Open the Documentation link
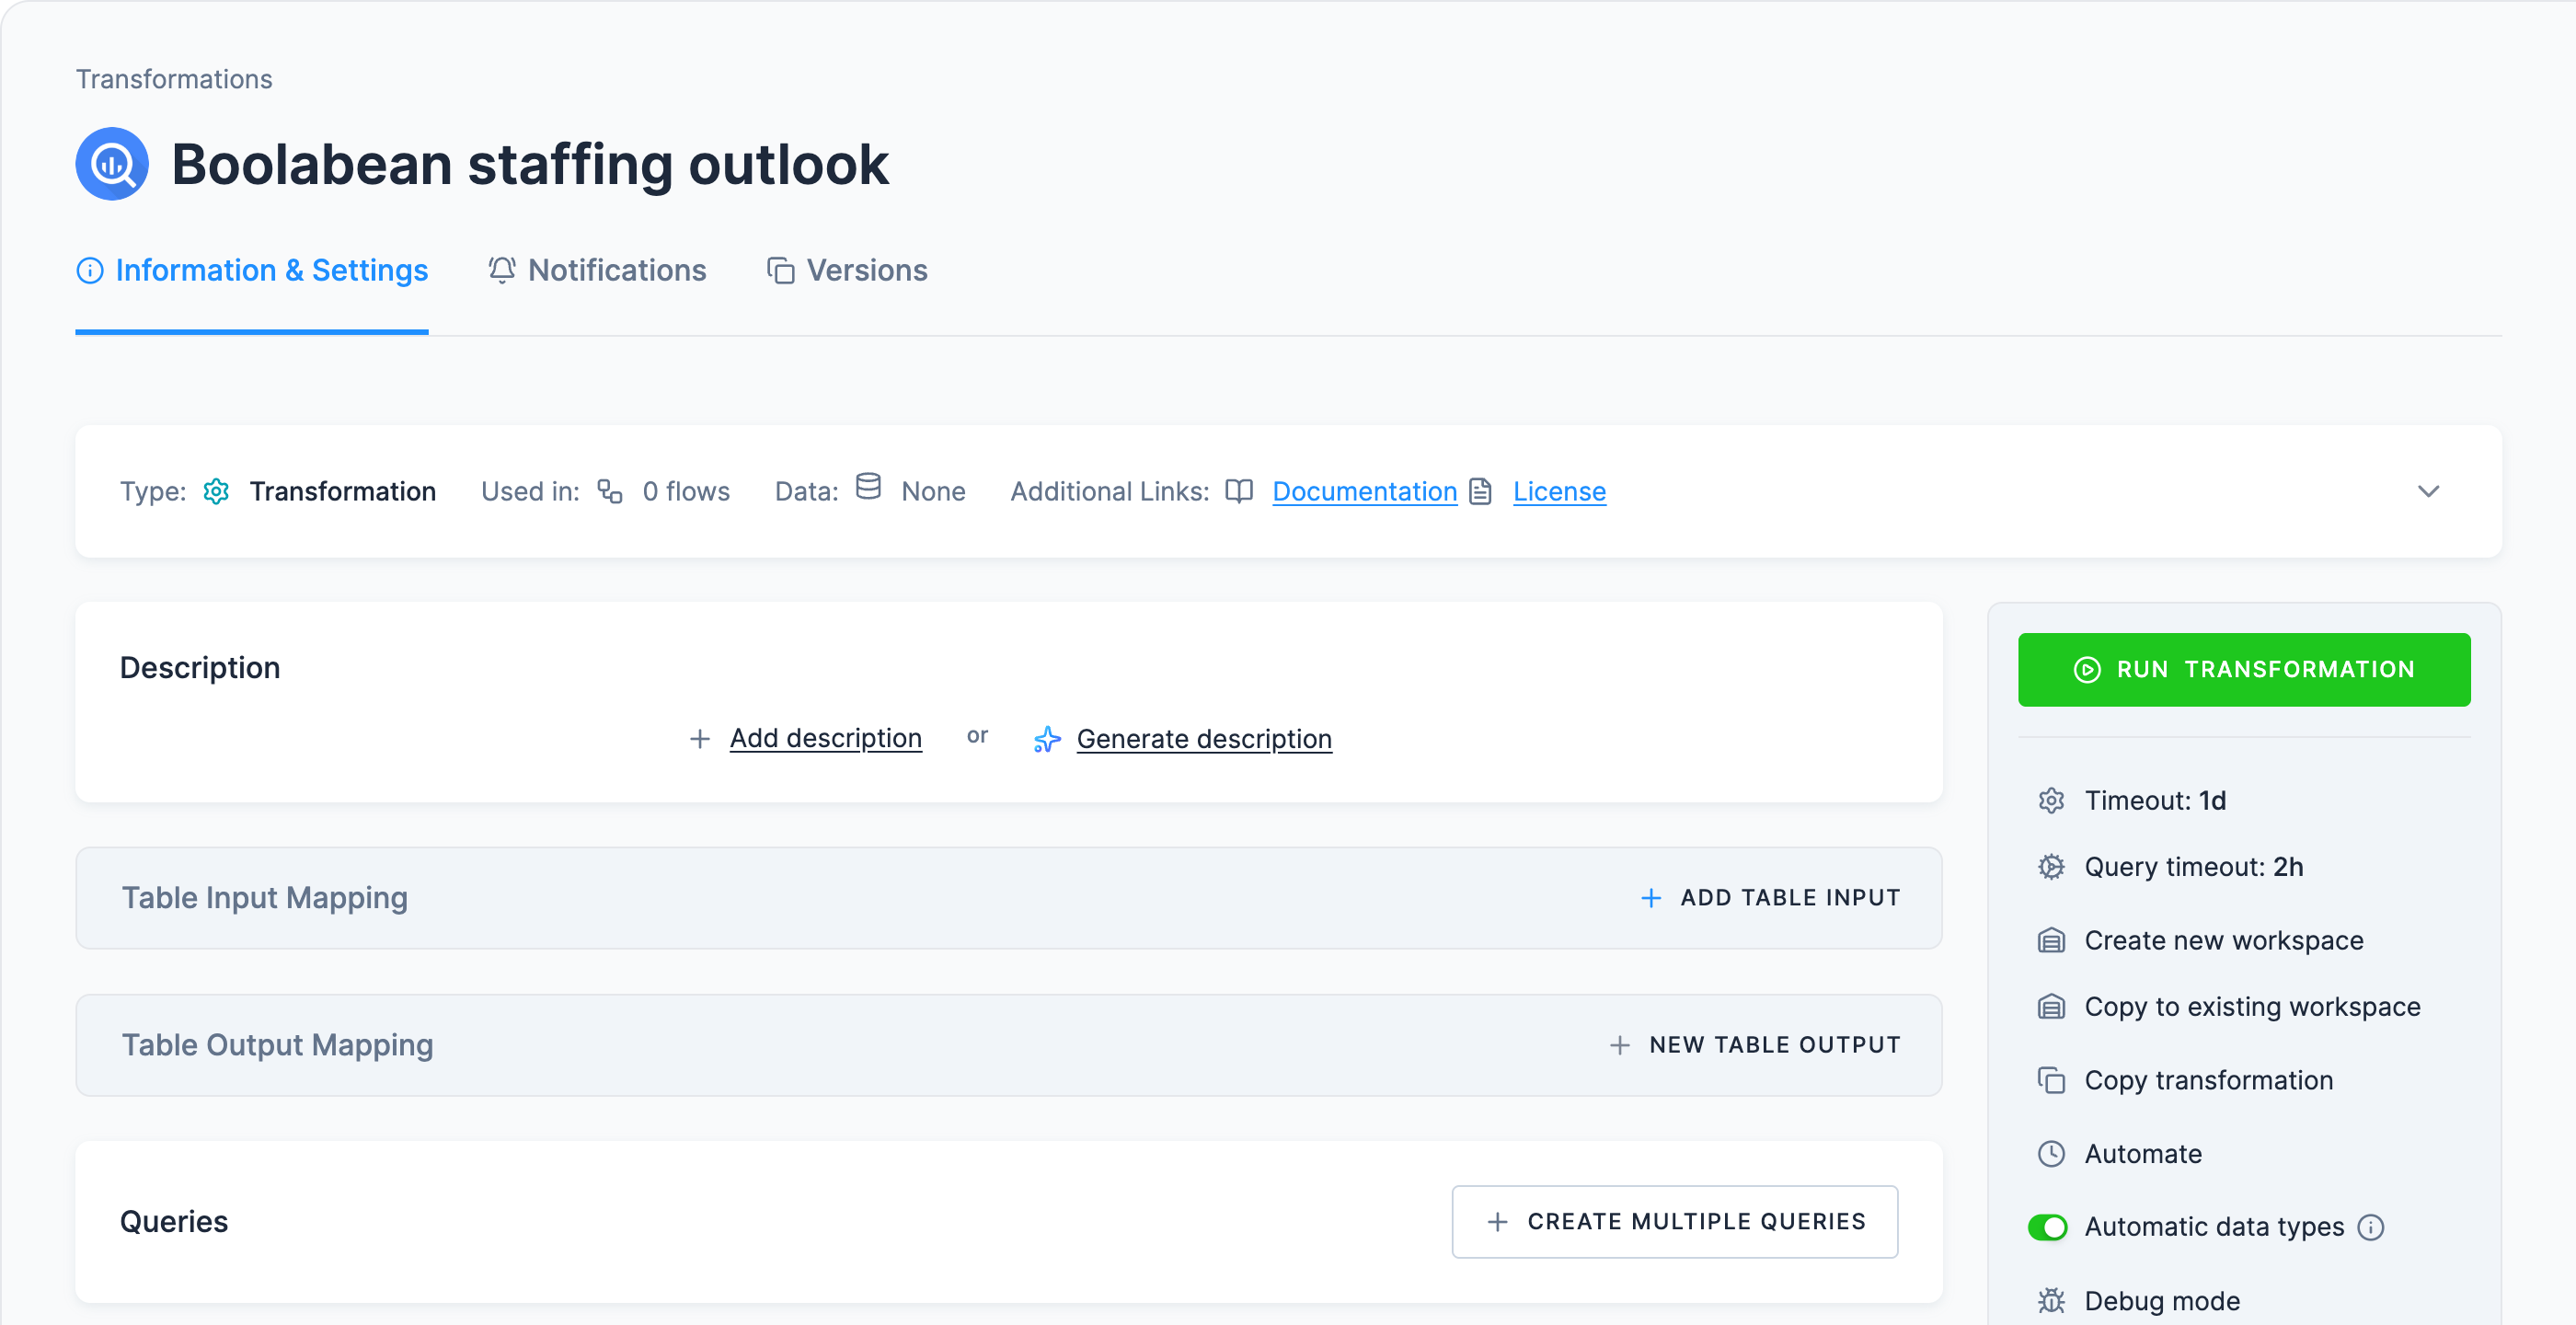This screenshot has width=2576, height=1325. tap(1364, 491)
